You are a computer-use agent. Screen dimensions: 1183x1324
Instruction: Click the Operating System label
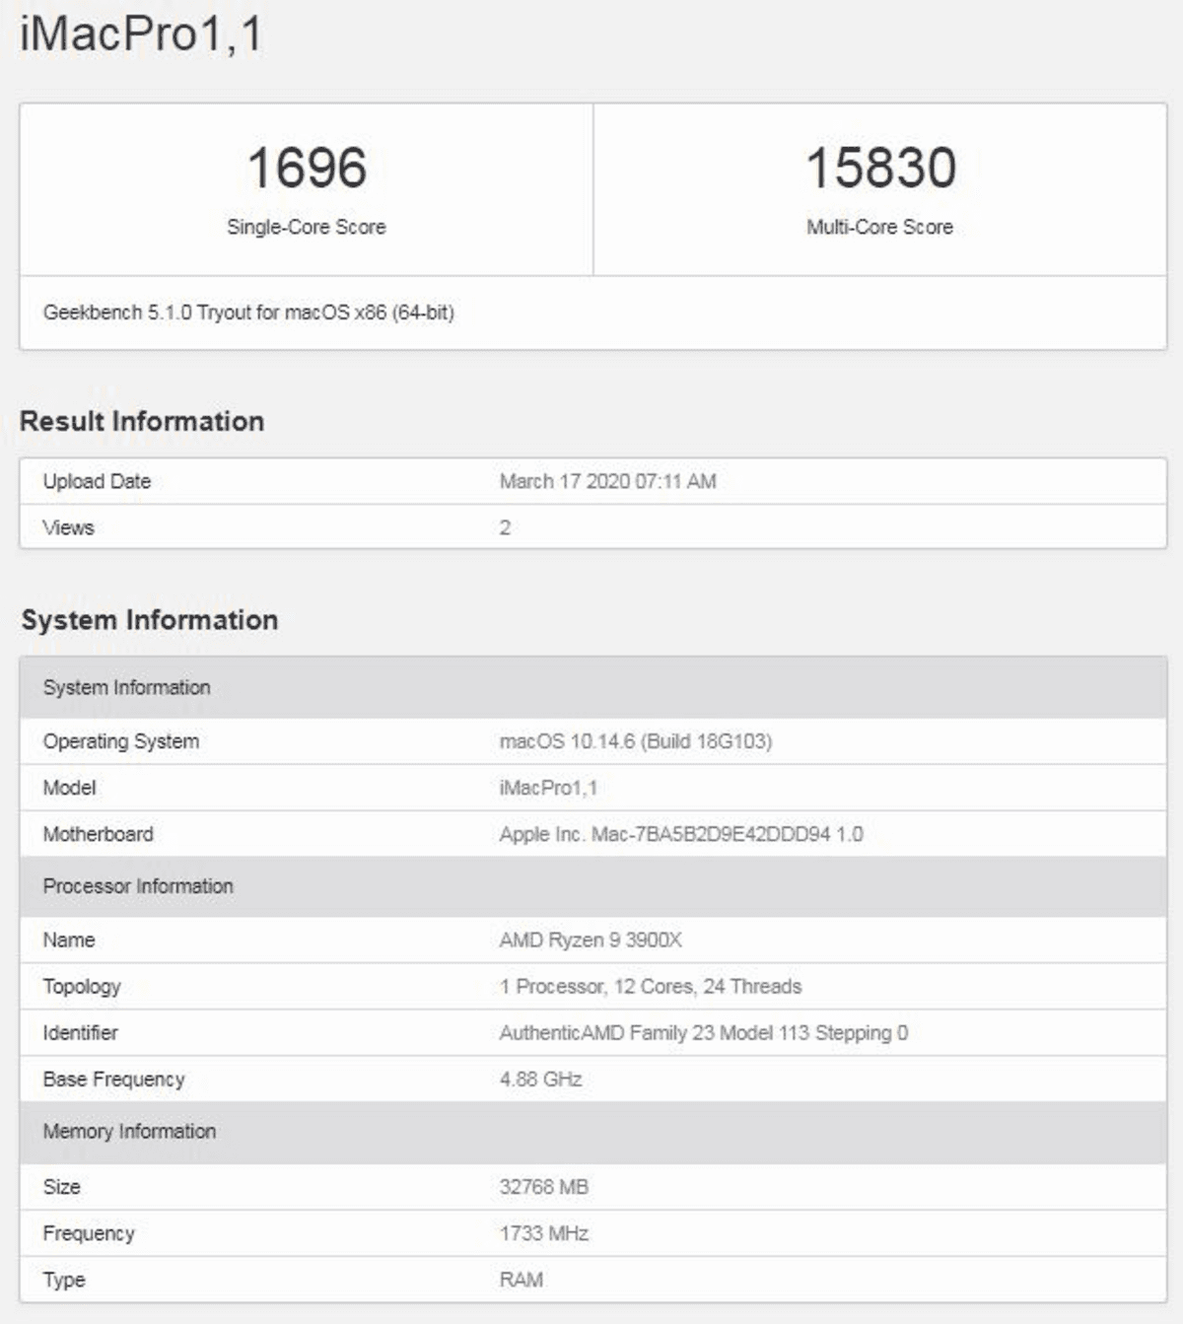tap(121, 741)
